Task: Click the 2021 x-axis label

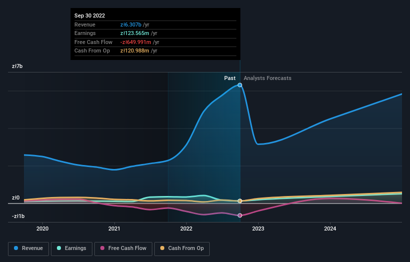Action: tap(114, 228)
